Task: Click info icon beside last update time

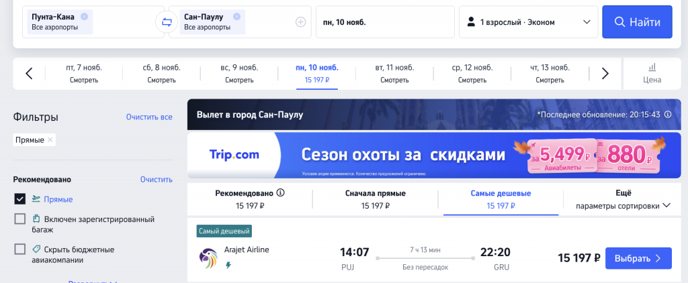Action: pyautogui.click(x=668, y=115)
